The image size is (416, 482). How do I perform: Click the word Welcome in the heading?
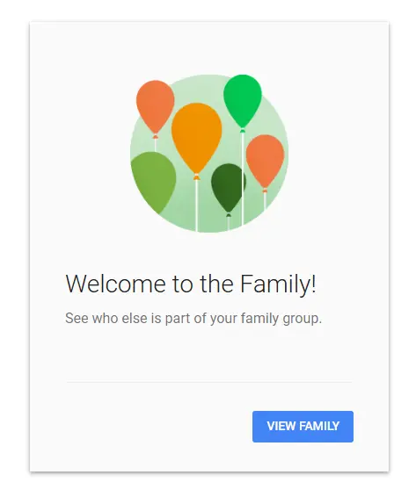click(116, 284)
